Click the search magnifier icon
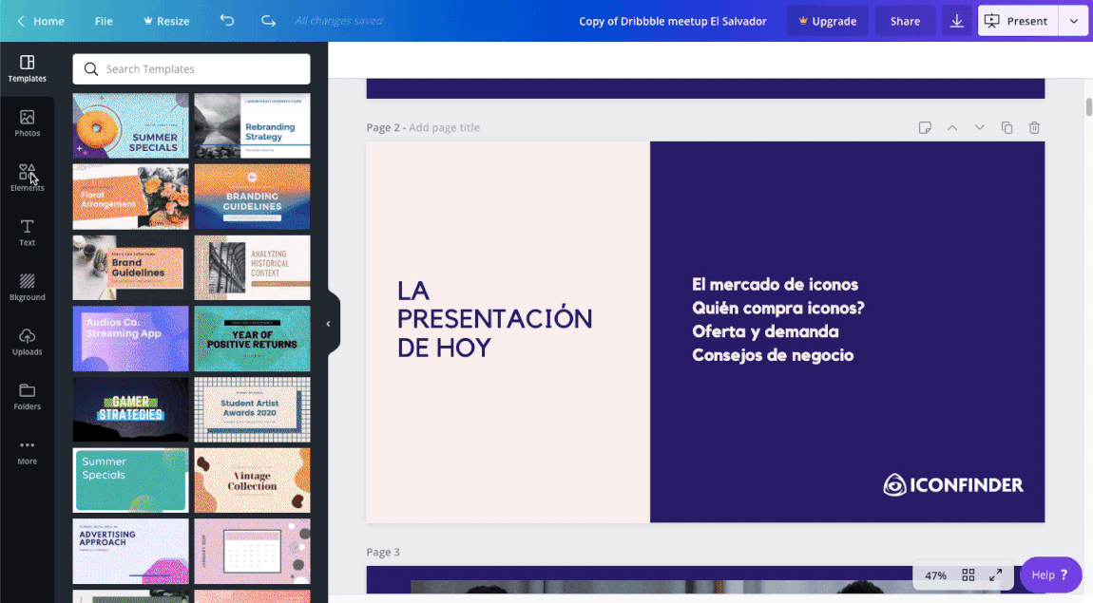The width and height of the screenshot is (1093, 603). [x=91, y=69]
